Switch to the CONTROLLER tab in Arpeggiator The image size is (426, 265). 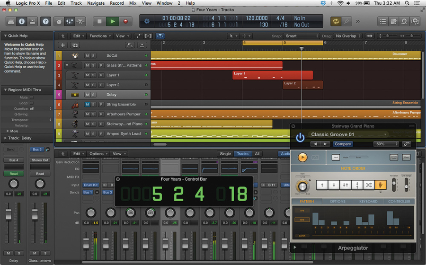click(399, 202)
